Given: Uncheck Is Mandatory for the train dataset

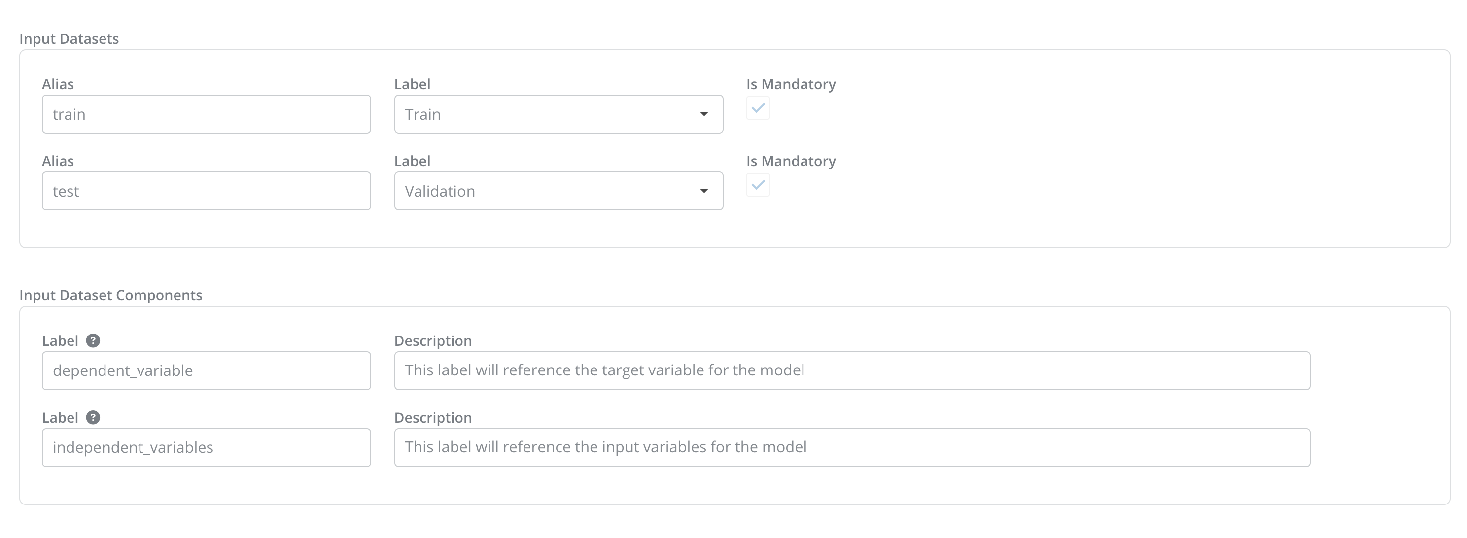Looking at the screenshot, I should coord(758,108).
